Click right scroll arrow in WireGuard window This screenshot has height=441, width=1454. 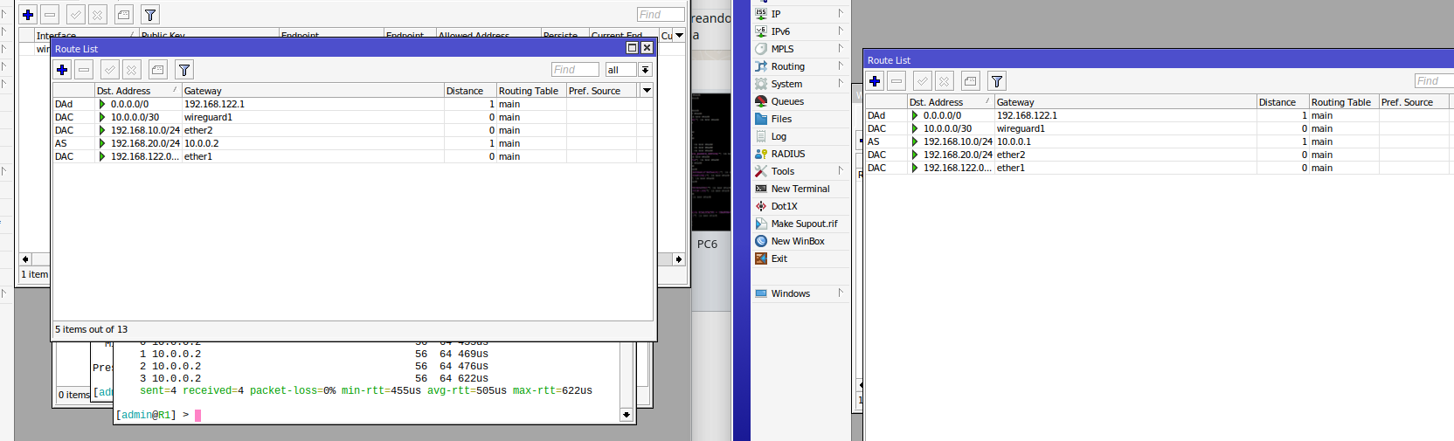(x=679, y=258)
